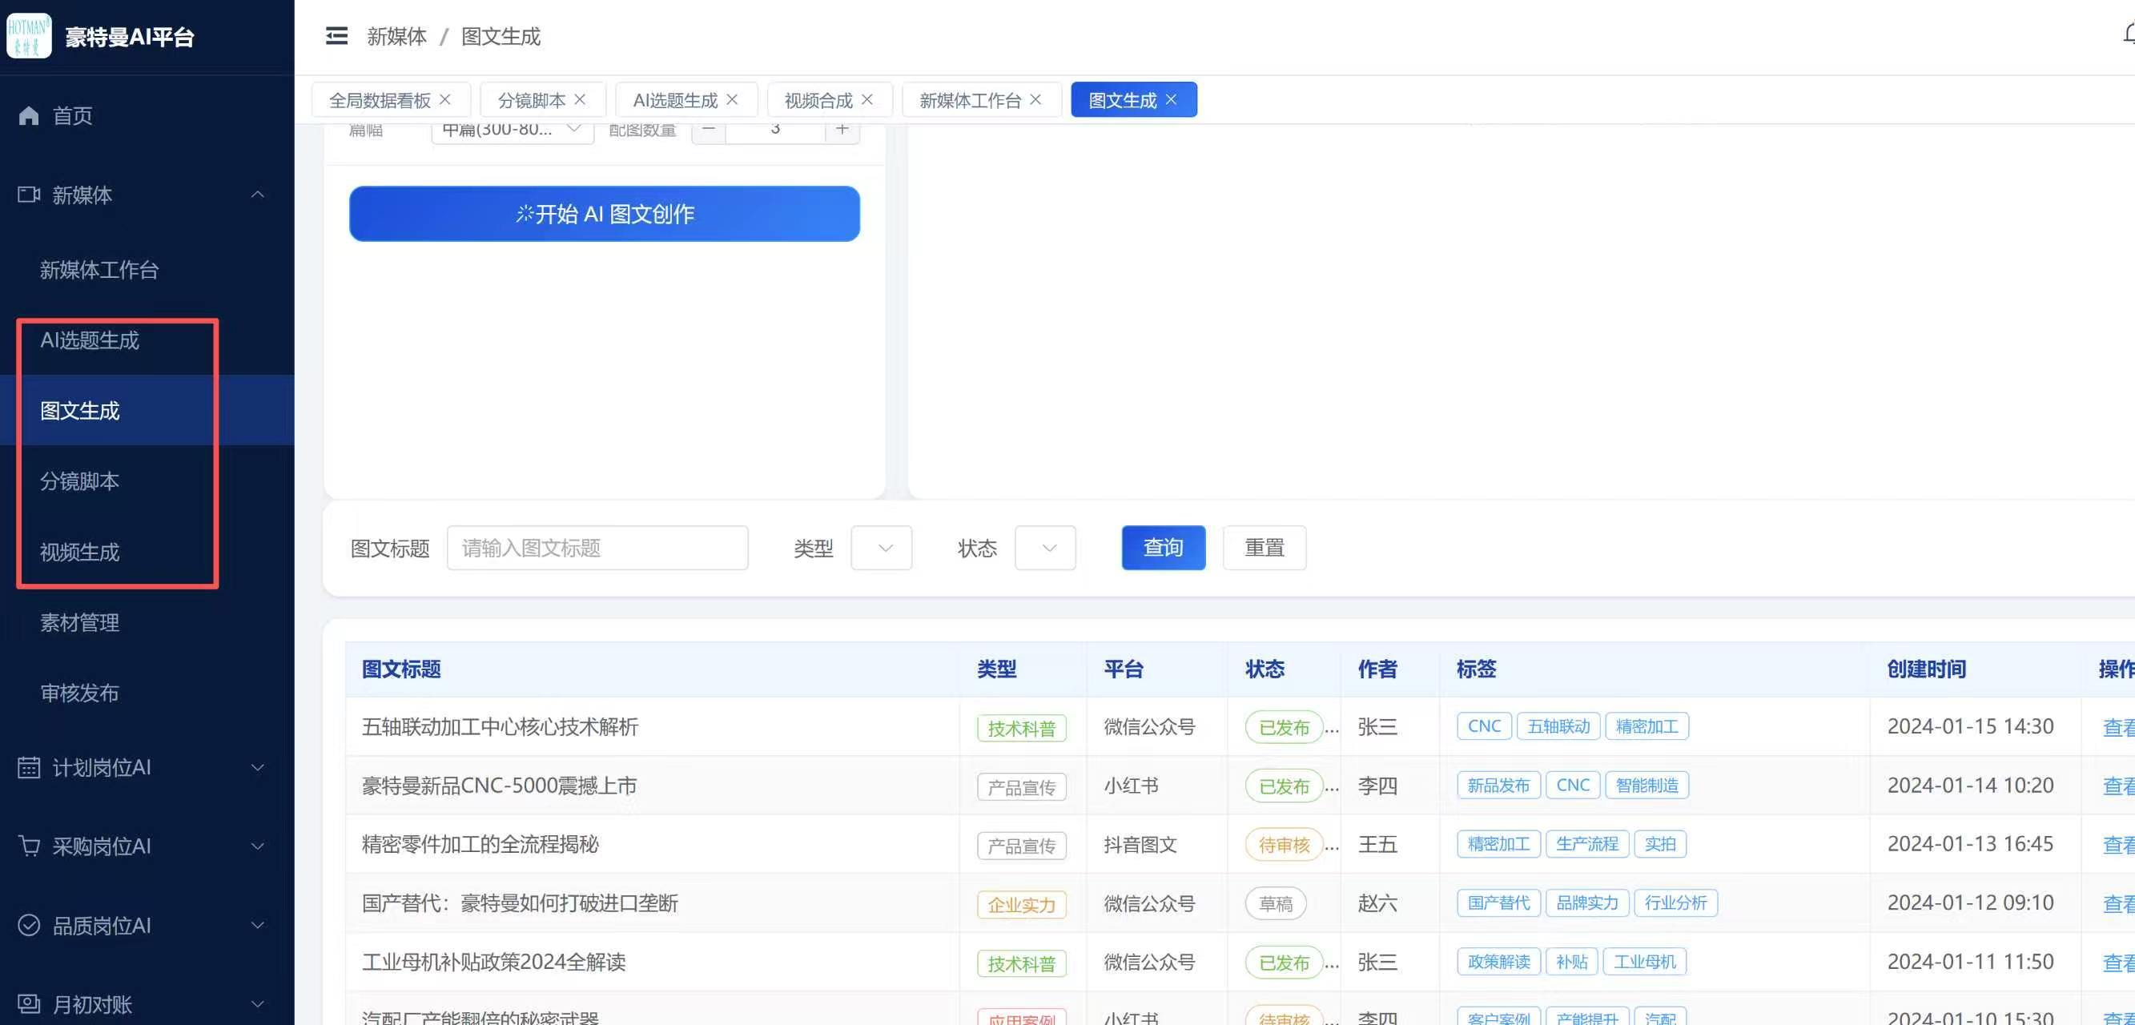Viewport: 2135px width, 1025px height.
Task: Expand the 计划岗位AI menu
Action: click(x=147, y=767)
